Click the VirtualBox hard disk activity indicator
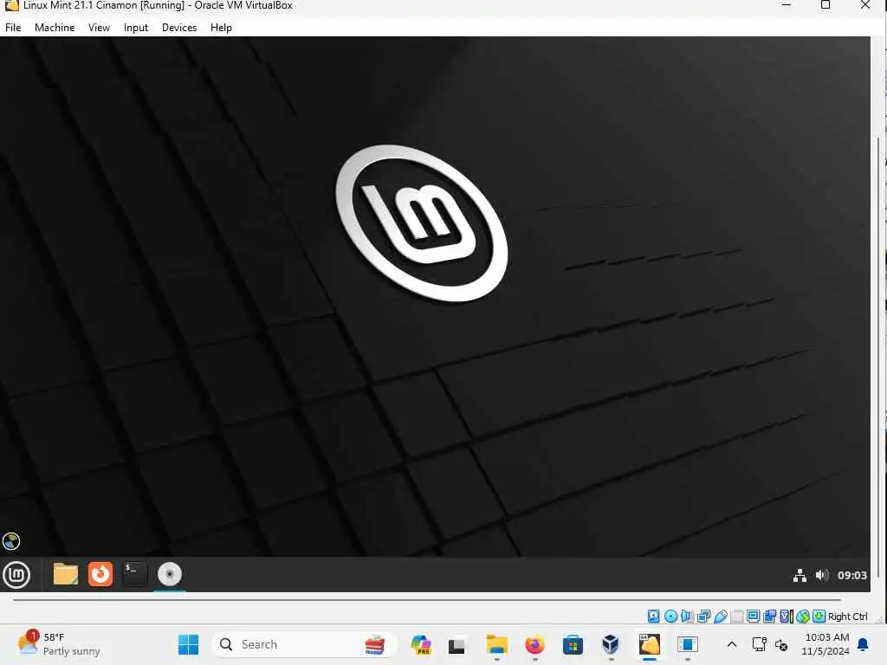The width and height of the screenshot is (887, 665). (x=653, y=617)
